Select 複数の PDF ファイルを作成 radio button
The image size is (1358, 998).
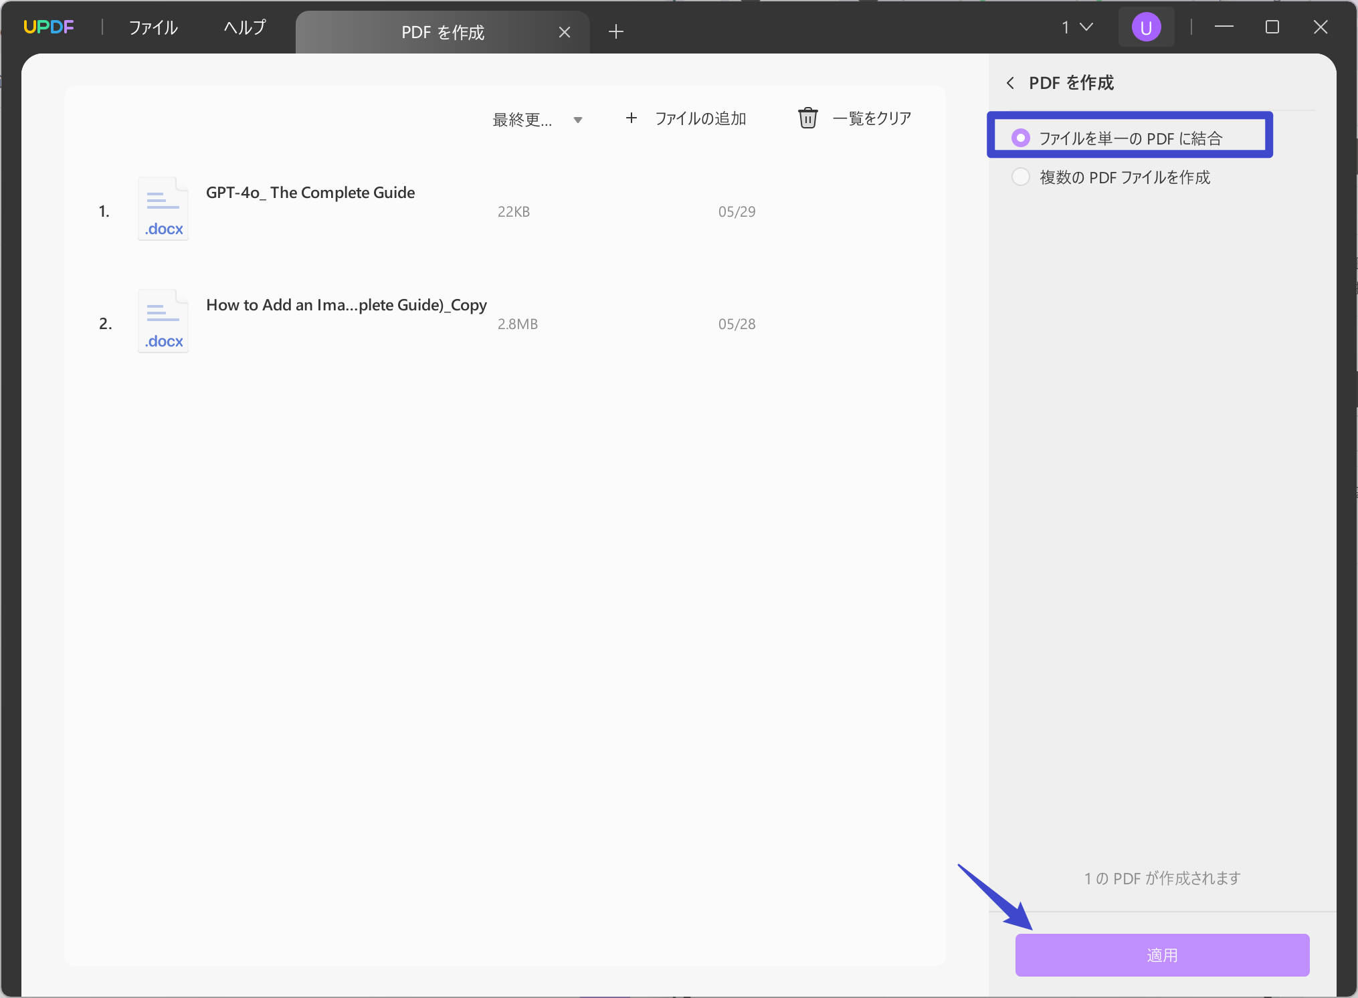pos(1021,177)
